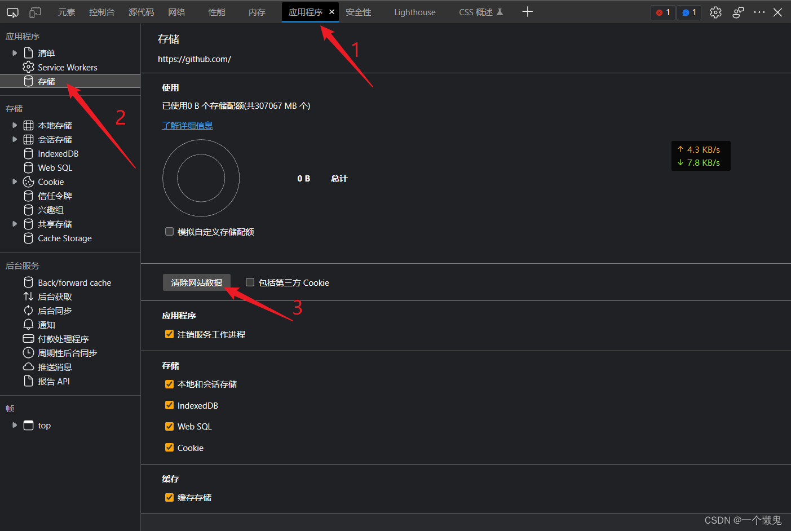Click the notifications bell icon
Viewport: 791px width, 531px height.
(x=28, y=325)
